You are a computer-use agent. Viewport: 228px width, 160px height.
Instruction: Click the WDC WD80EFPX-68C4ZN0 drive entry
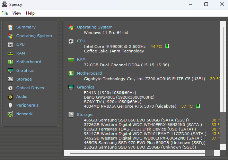(x=143, y=138)
